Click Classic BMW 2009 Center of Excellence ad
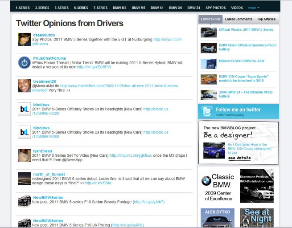This screenshot has height=228, width=292. 218,187
